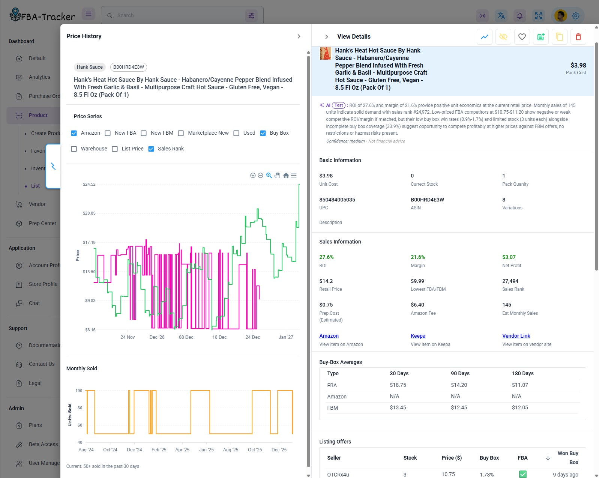Click the blue side panel toggle arrow

(53, 166)
